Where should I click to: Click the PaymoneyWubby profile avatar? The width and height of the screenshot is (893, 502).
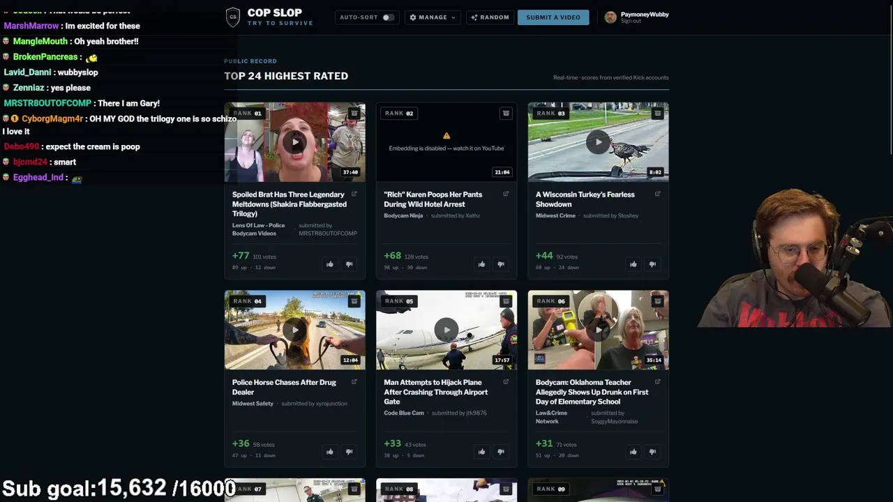tap(610, 17)
